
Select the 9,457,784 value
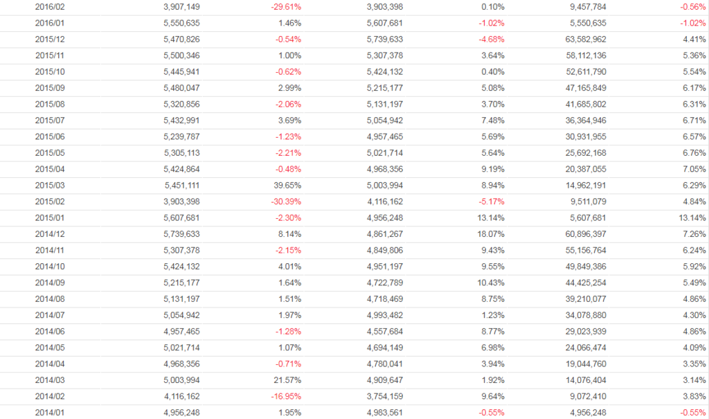(x=582, y=6)
